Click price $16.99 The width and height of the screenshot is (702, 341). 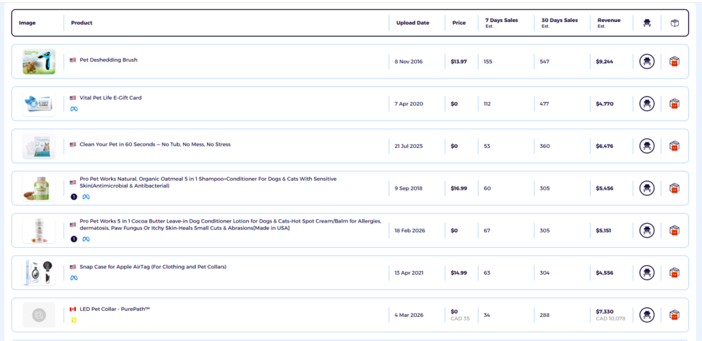pos(459,188)
